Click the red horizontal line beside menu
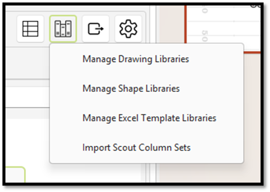This screenshot has height=192, width=270. pos(252,52)
